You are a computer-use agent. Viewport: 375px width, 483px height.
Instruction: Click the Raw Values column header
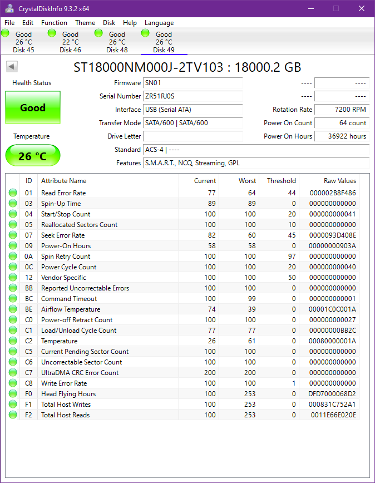(x=339, y=181)
